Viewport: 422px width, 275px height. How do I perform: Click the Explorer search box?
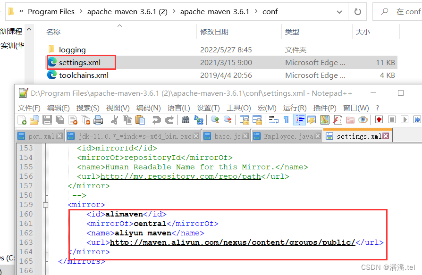pyautogui.click(x=398, y=12)
